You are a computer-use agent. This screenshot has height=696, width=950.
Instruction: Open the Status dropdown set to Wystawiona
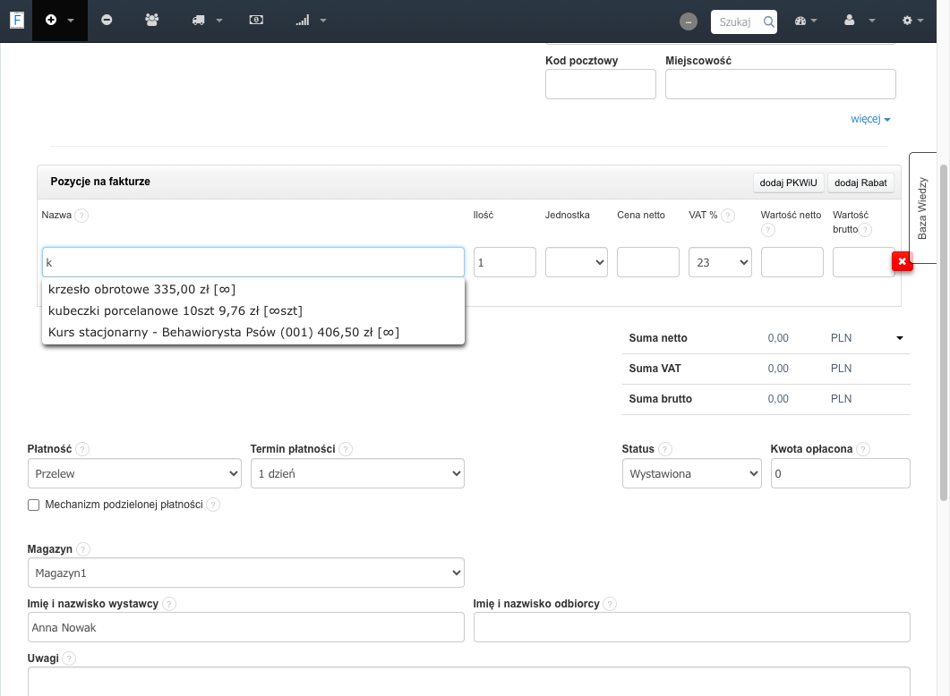(691, 473)
